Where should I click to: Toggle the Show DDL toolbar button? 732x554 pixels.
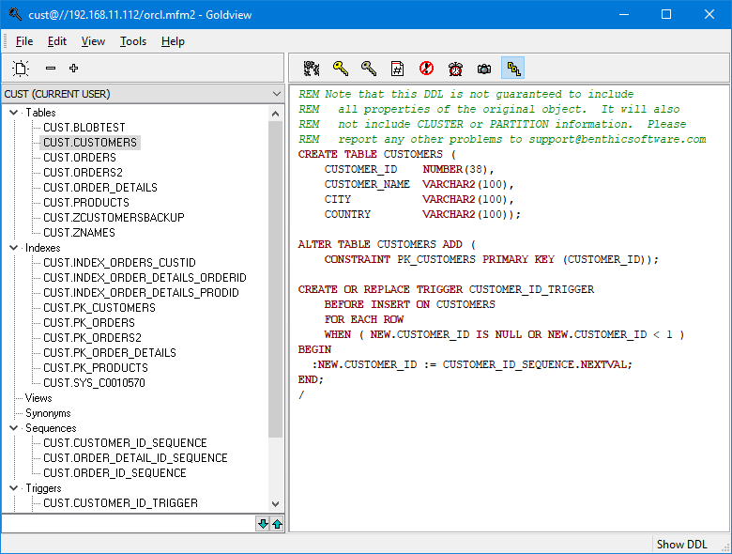click(513, 69)
